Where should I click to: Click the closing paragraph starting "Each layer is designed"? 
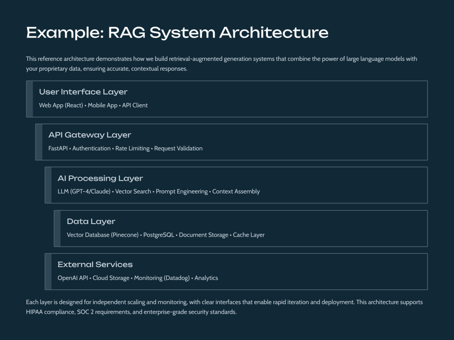[x=224, y=307]
